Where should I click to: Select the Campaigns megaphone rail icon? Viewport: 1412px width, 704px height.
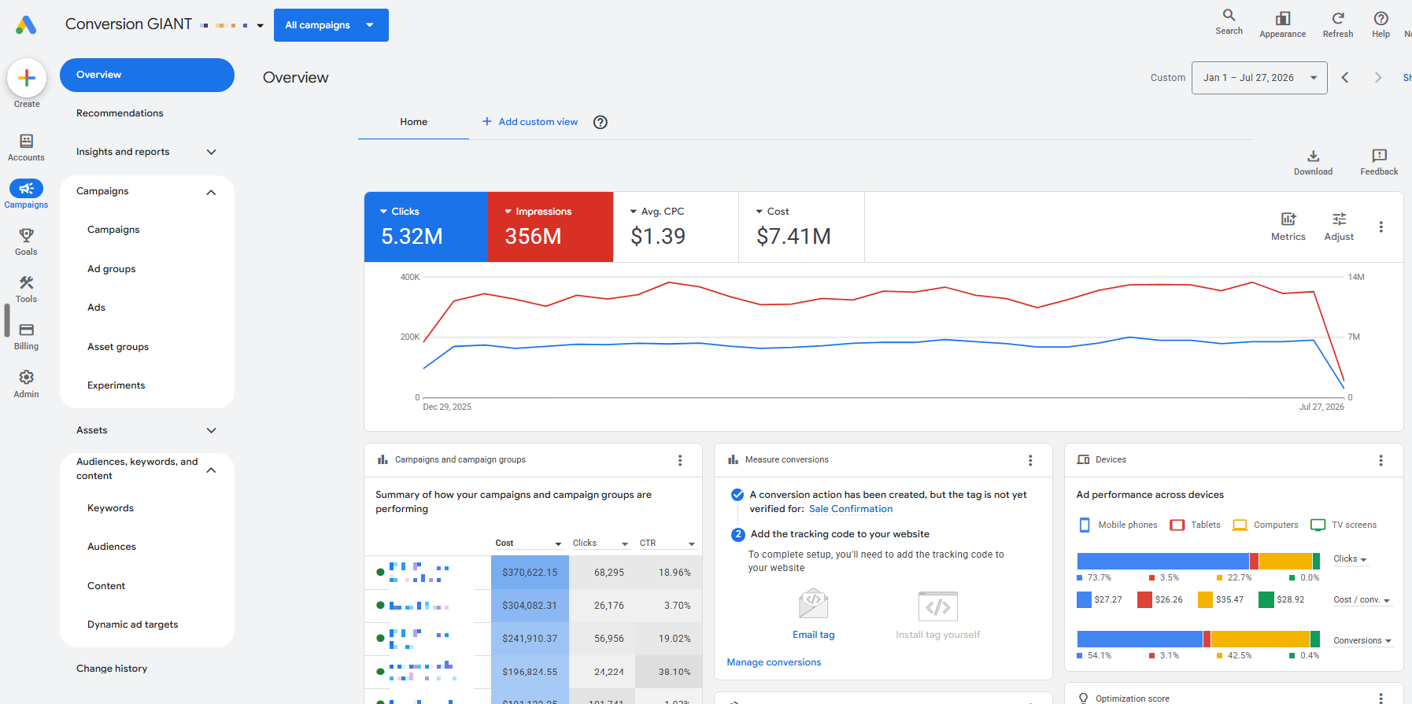(26, 189)
